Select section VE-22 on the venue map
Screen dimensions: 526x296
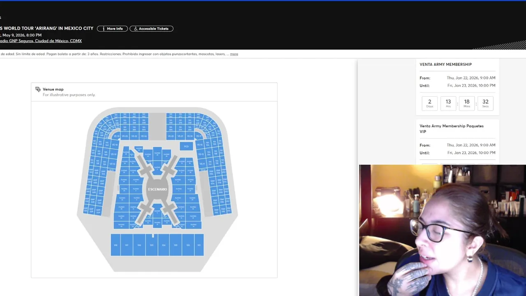tap(134, 136)
